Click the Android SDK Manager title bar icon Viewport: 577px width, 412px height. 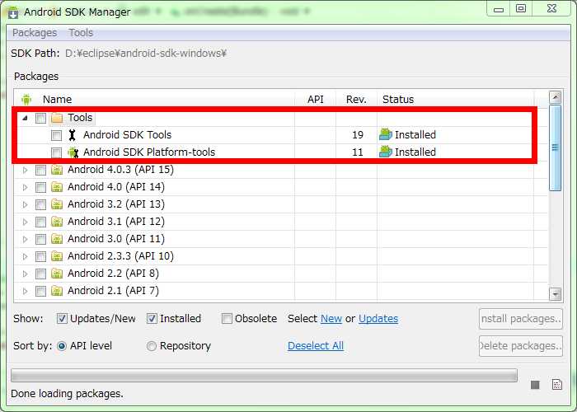point(13,12)
